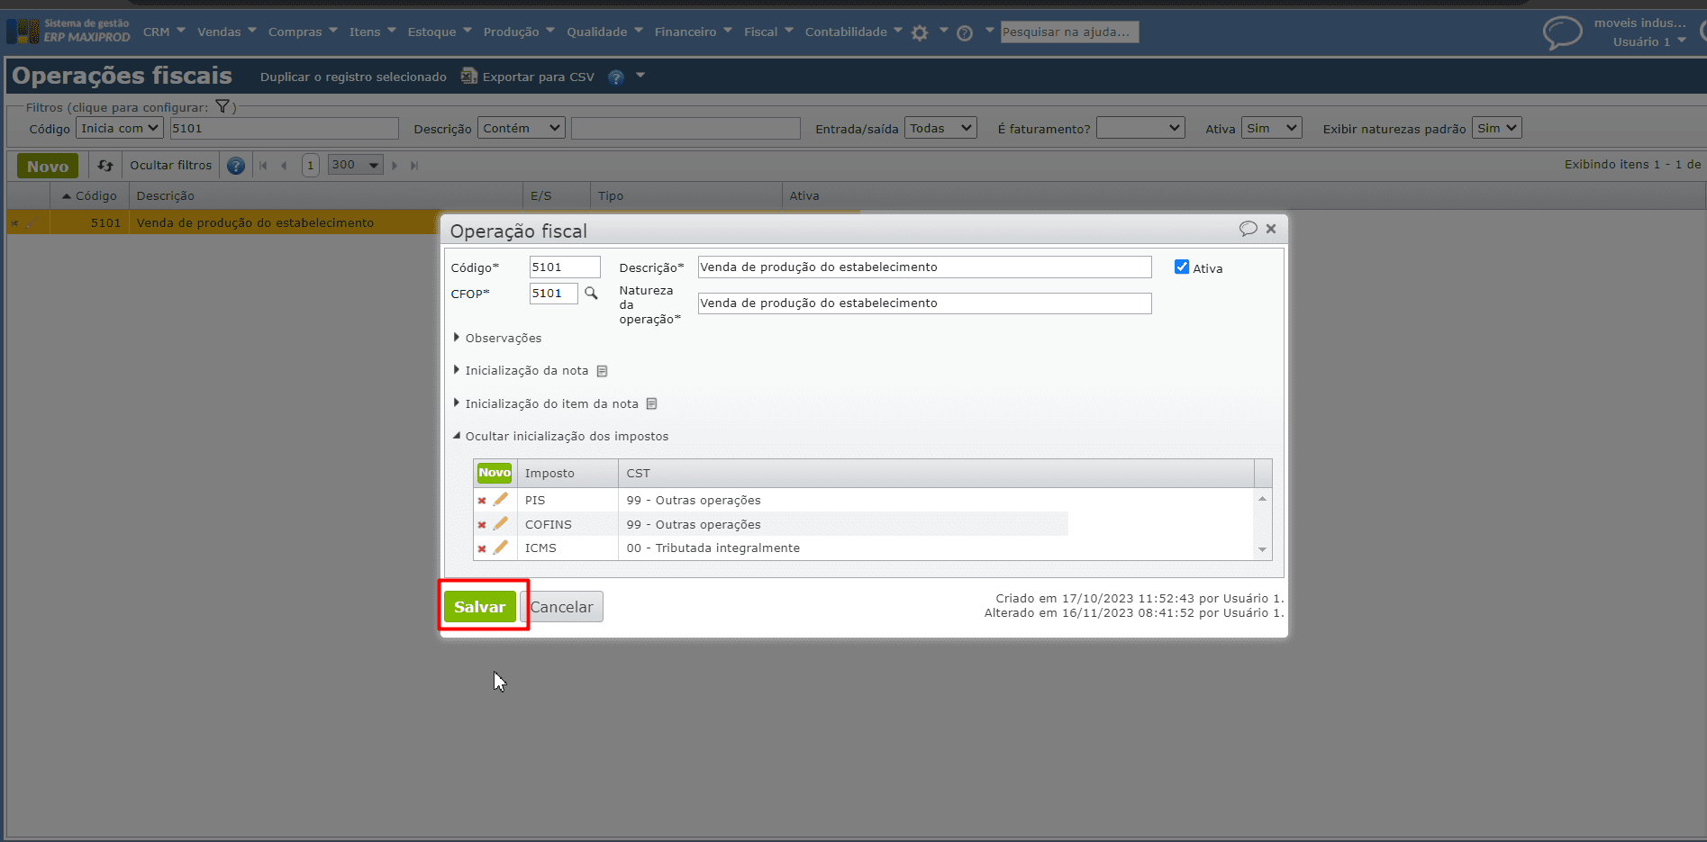Viewport: 1707px width, 842px height.
Task: Click the CFOP search magnifier icon
Action: pos(591,294)
